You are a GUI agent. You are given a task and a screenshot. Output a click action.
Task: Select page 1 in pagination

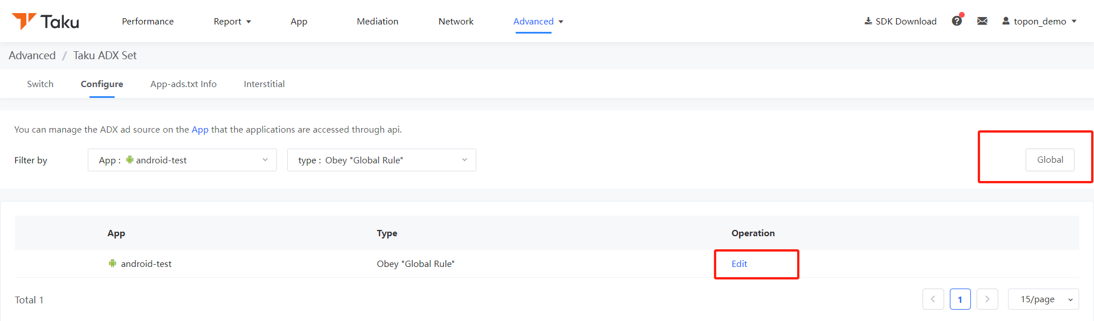click(x=960, y=299)
